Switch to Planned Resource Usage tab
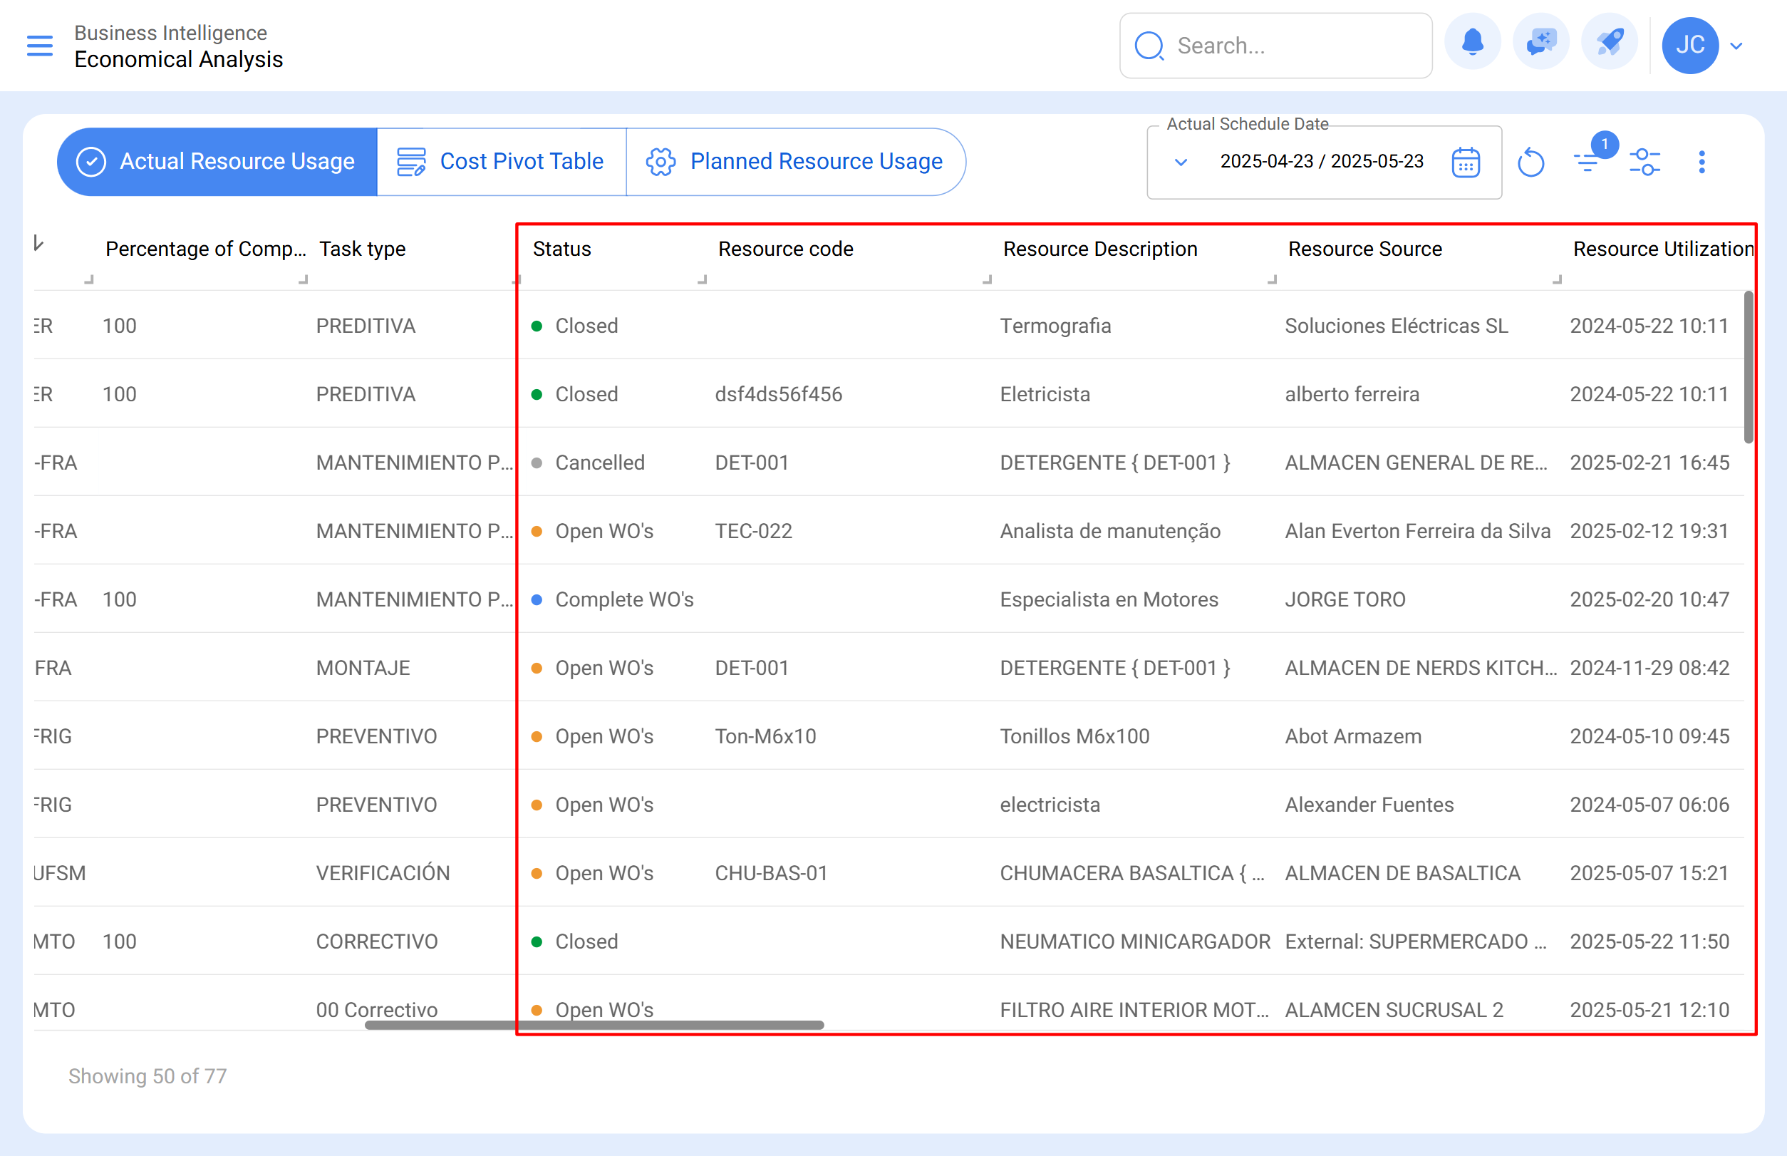 pos(796,161)
